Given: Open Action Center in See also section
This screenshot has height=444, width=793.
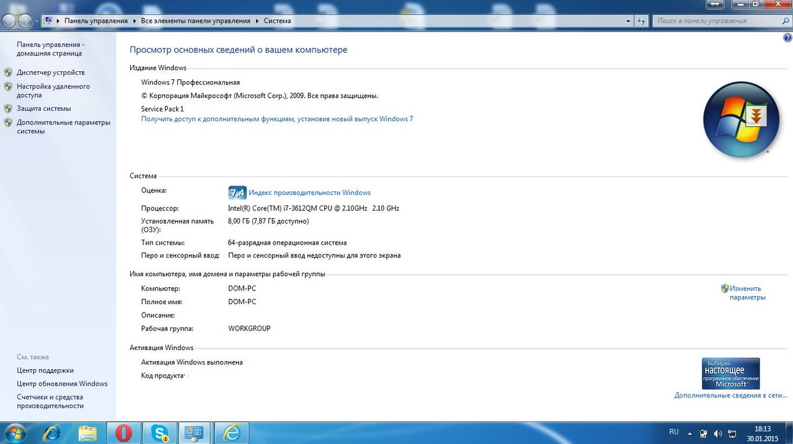Looking at the screenshot, I should pos(45,370).
